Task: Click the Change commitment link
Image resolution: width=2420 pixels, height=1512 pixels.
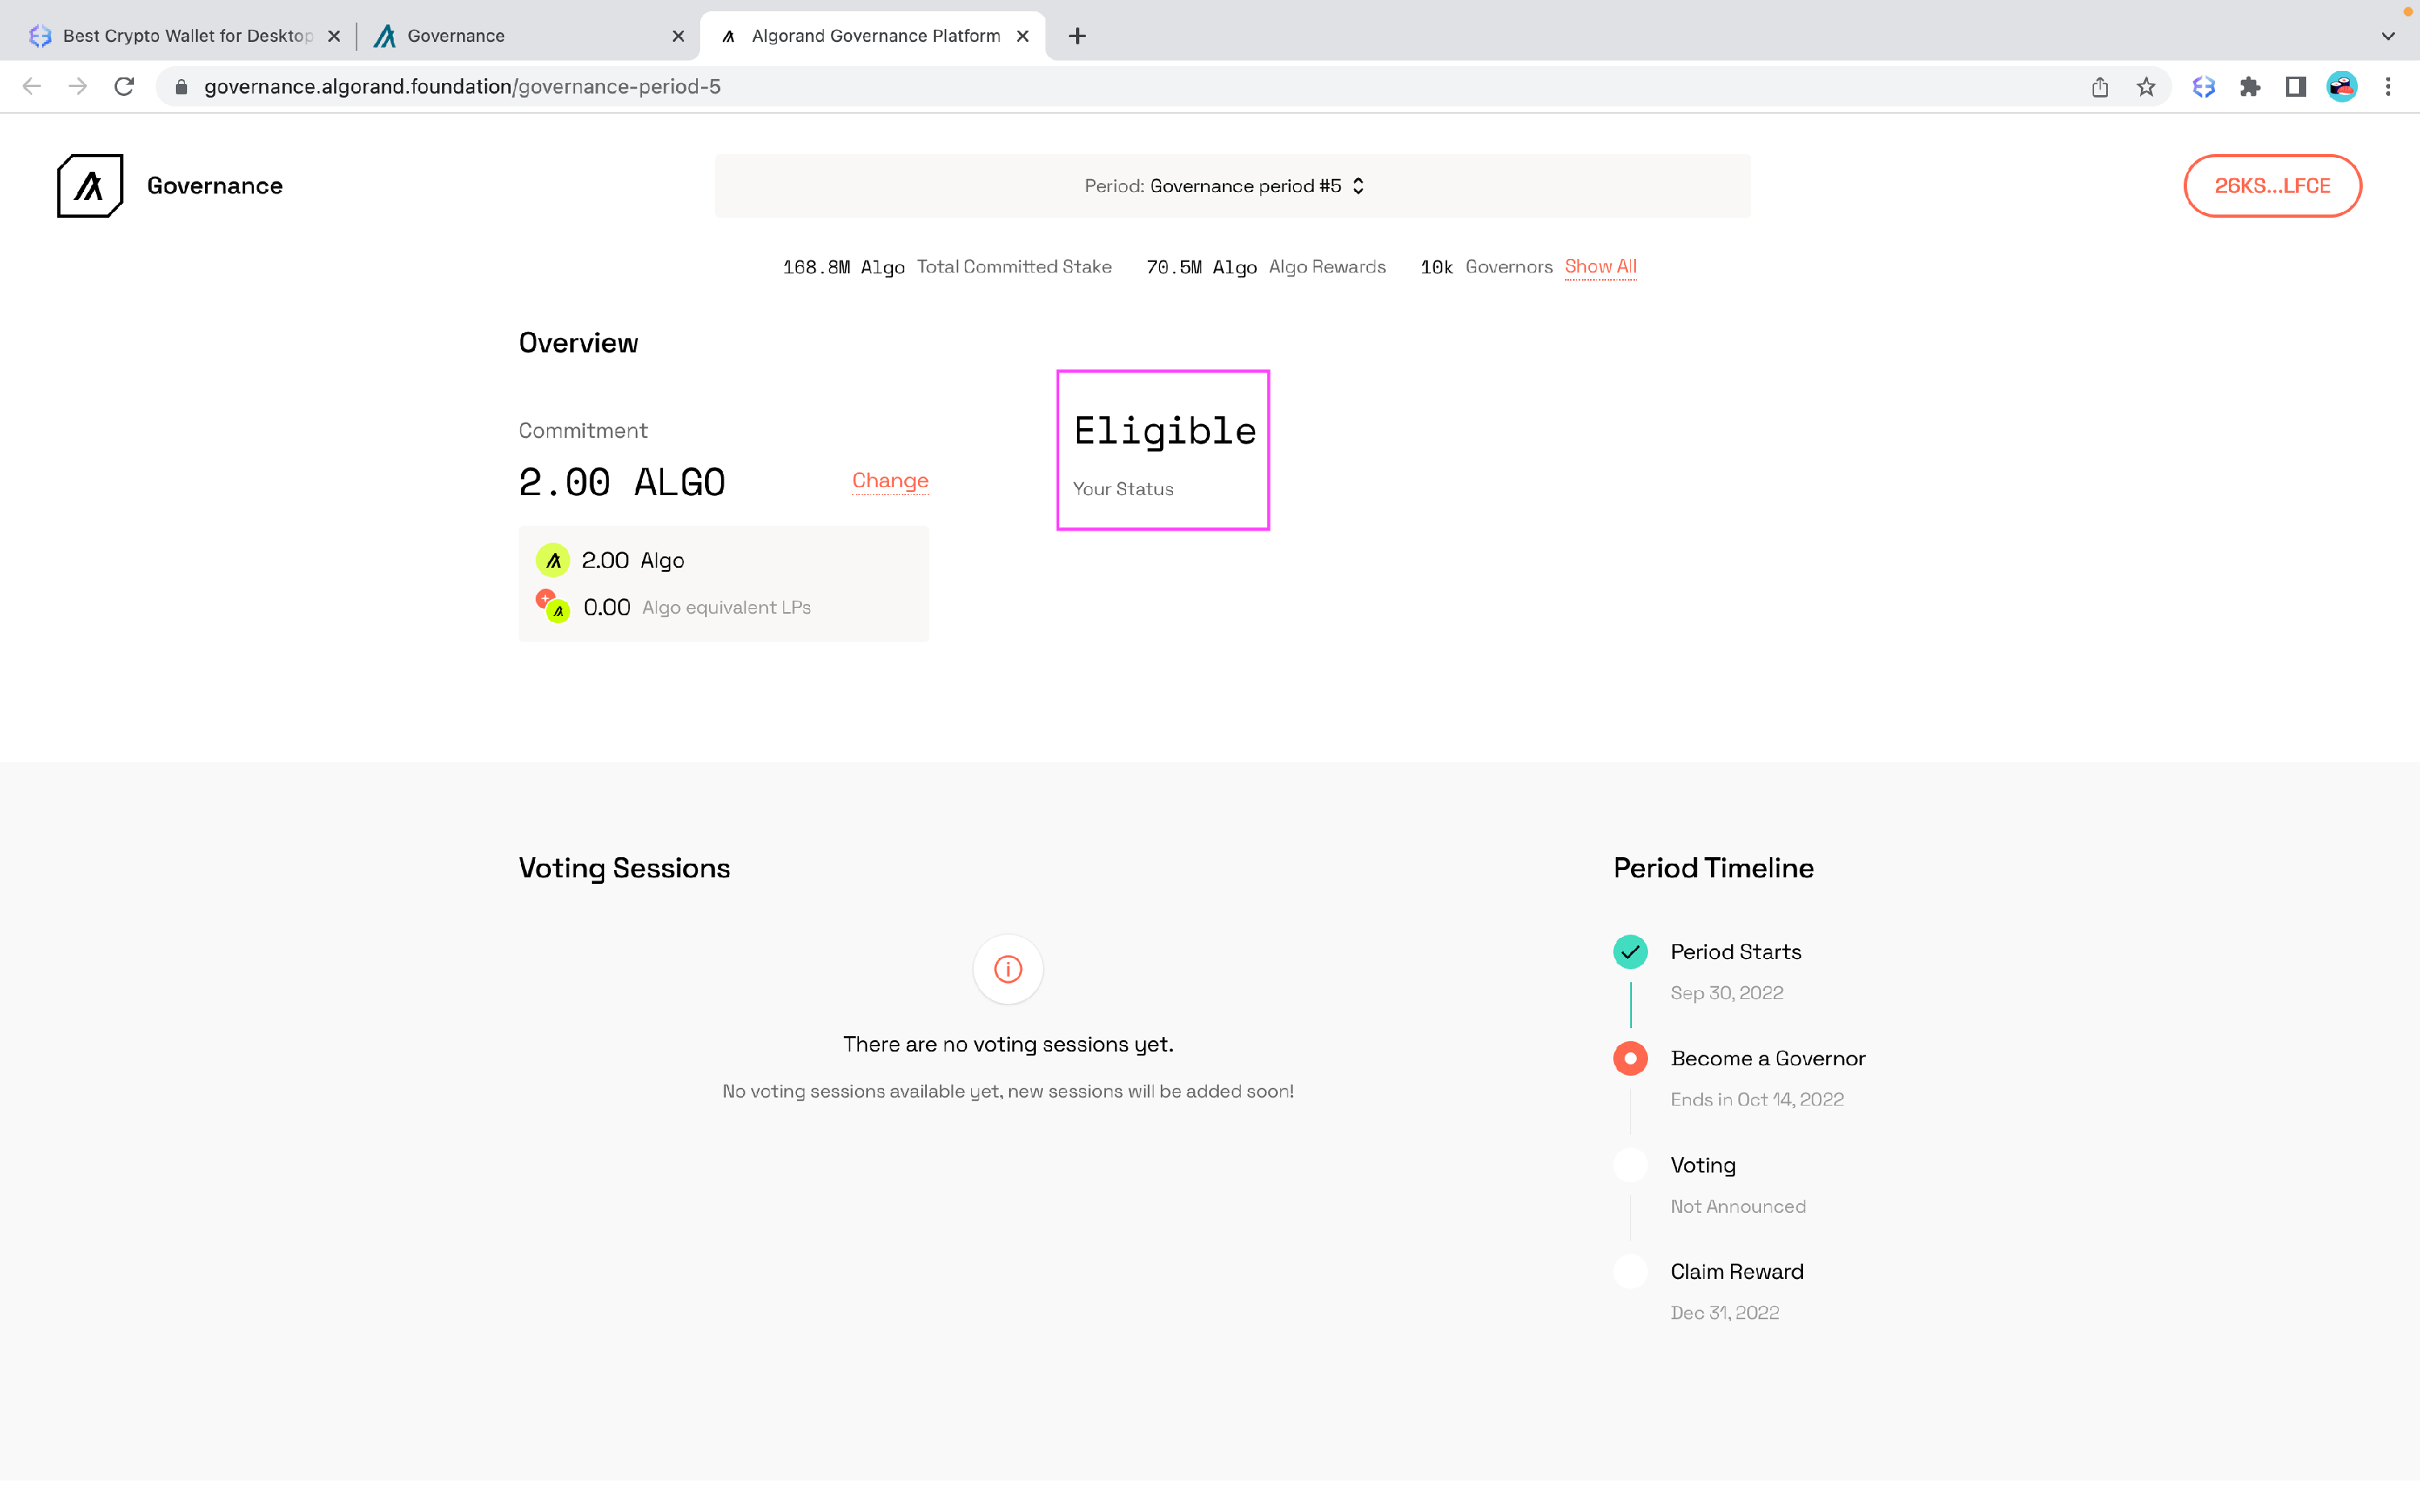Action: point(890,481)
